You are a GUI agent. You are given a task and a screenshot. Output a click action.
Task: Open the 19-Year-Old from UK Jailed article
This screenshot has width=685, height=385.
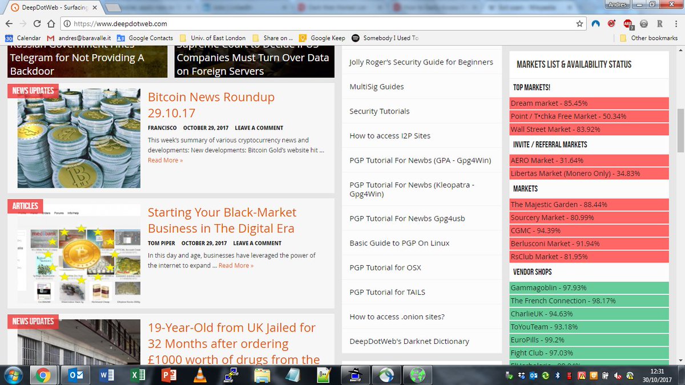[233, 343]
